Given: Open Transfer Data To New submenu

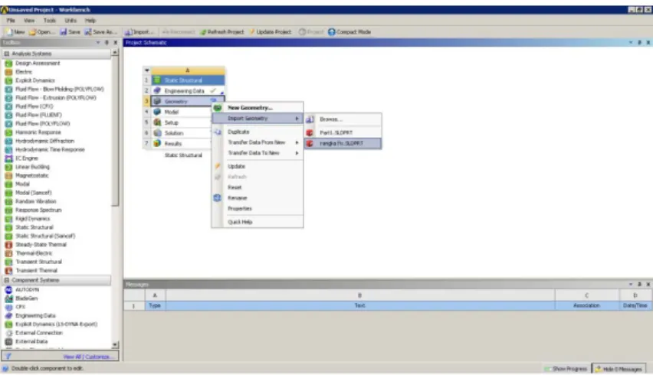Looking at the screenshot, I should coord(258,153).
